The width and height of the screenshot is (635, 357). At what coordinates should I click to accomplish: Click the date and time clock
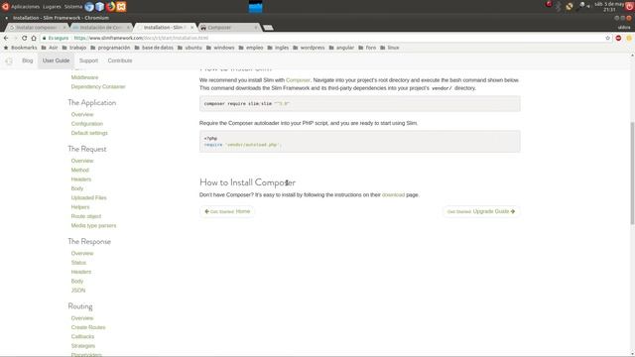coord(609,7)
